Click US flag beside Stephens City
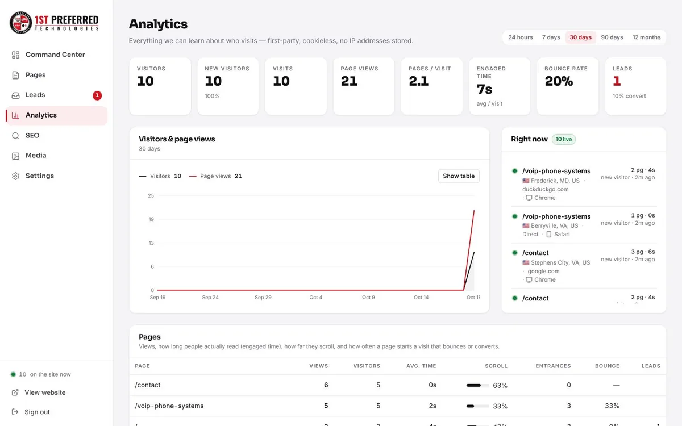Viewport: 682px width, 426px height. [x=526, y=263]
